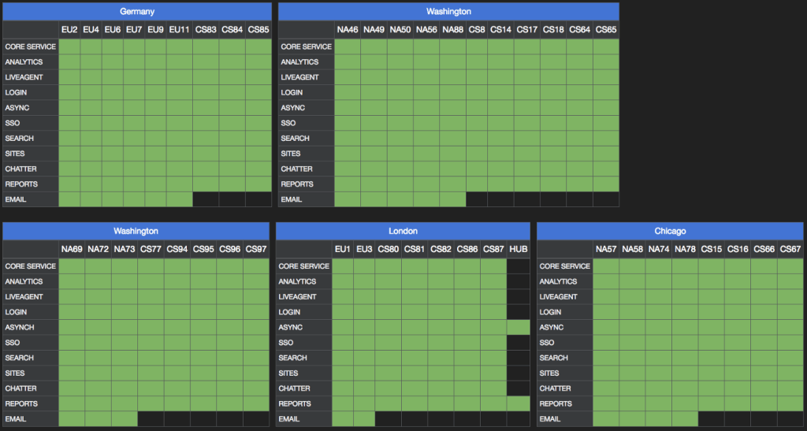Choose the NA74 column header

click(x=659, y=250)
